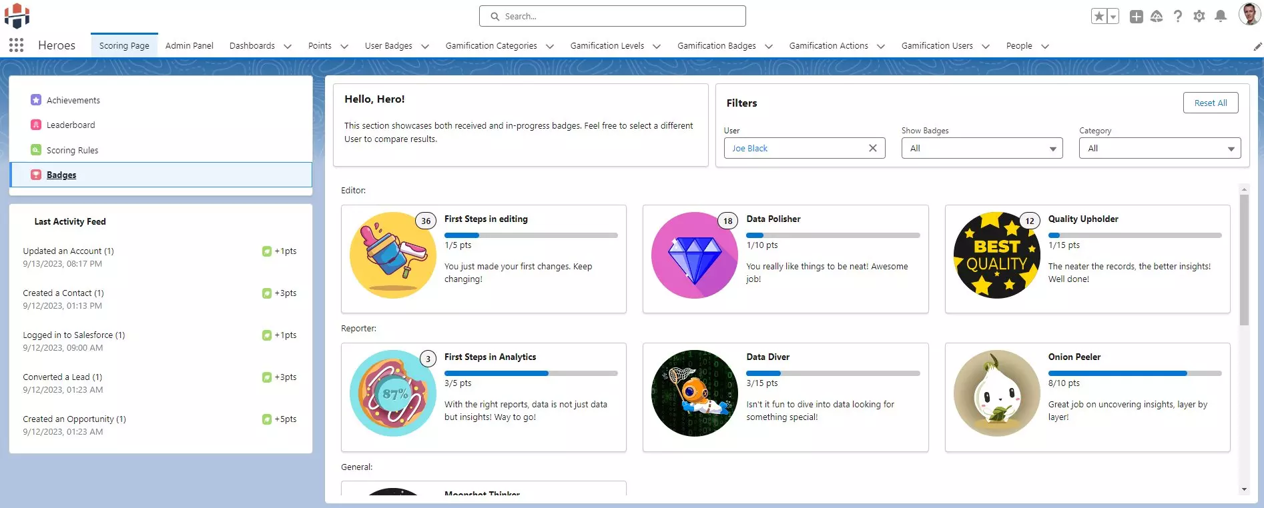Click the Heroes app logo
The image size is (1264, 508).
click(x=17, y=16)
